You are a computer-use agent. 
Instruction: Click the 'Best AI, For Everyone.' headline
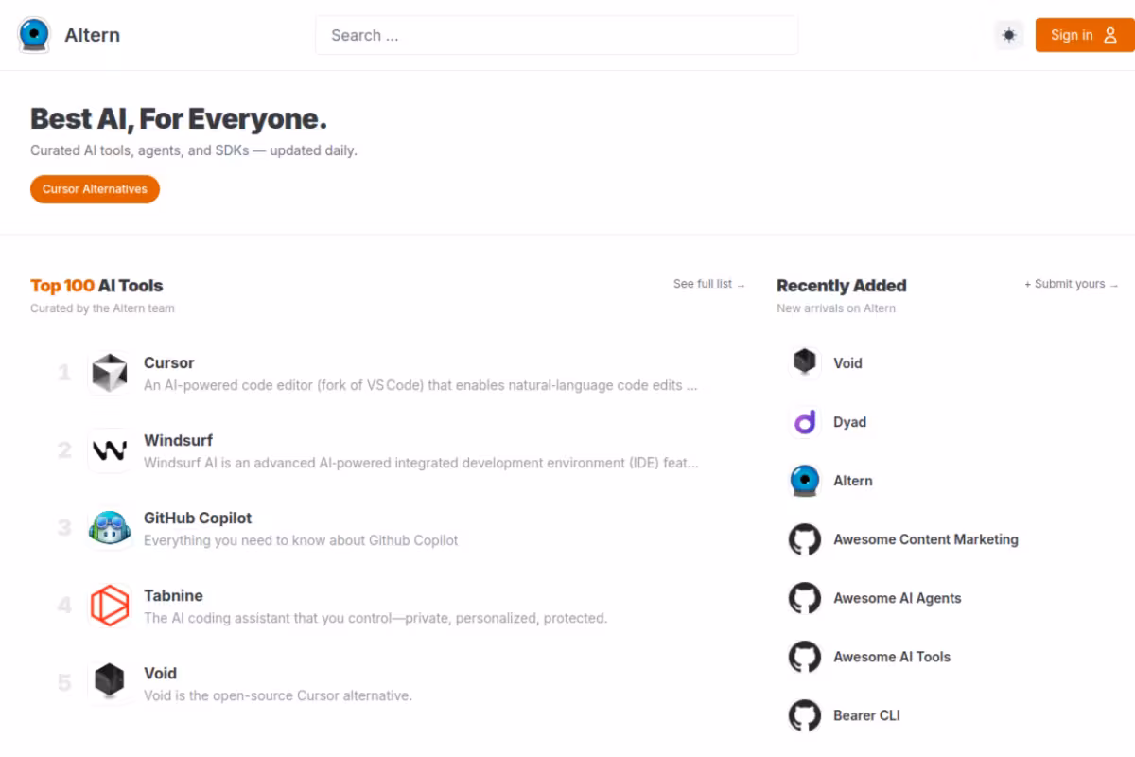tap(179, 119)
